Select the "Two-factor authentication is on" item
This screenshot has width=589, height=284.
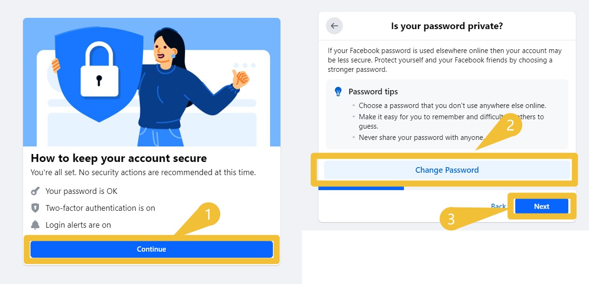click(100, 208)
